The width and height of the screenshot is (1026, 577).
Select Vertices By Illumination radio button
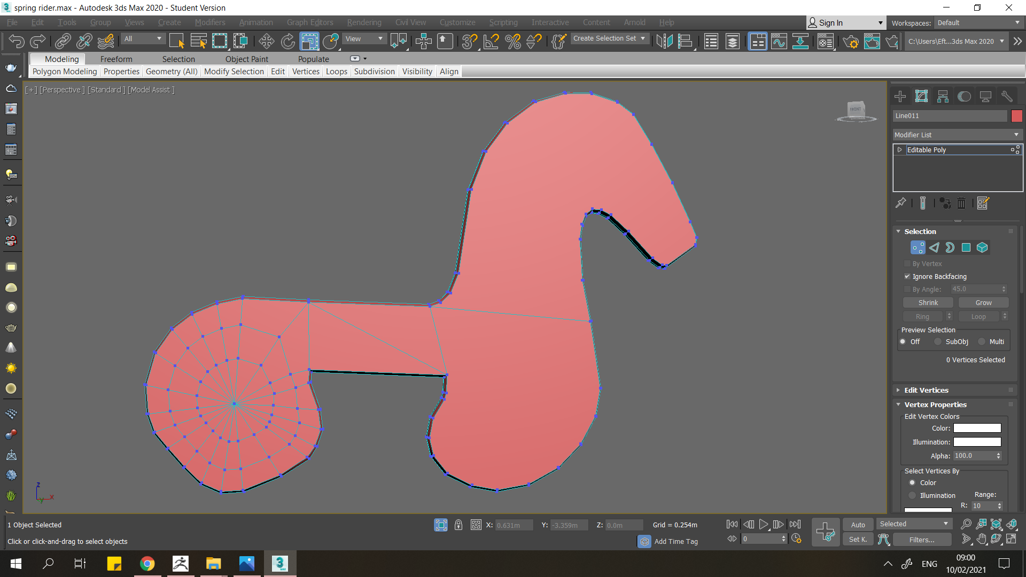point(912,496)
